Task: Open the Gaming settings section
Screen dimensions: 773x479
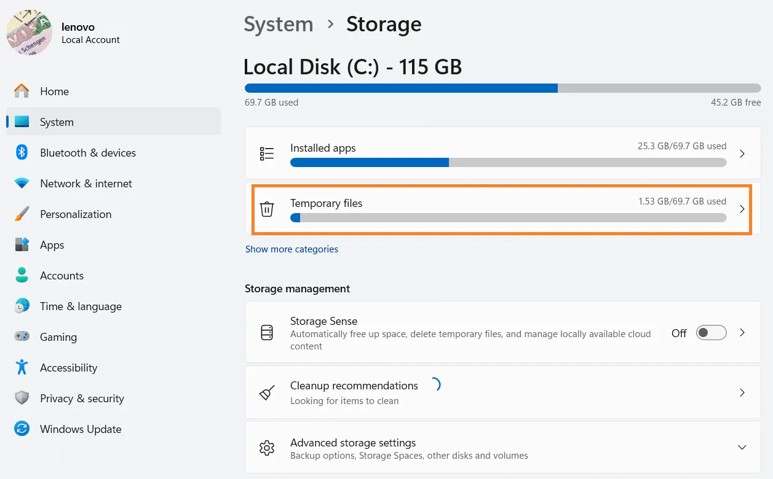Action: click(x=58, y=337)
